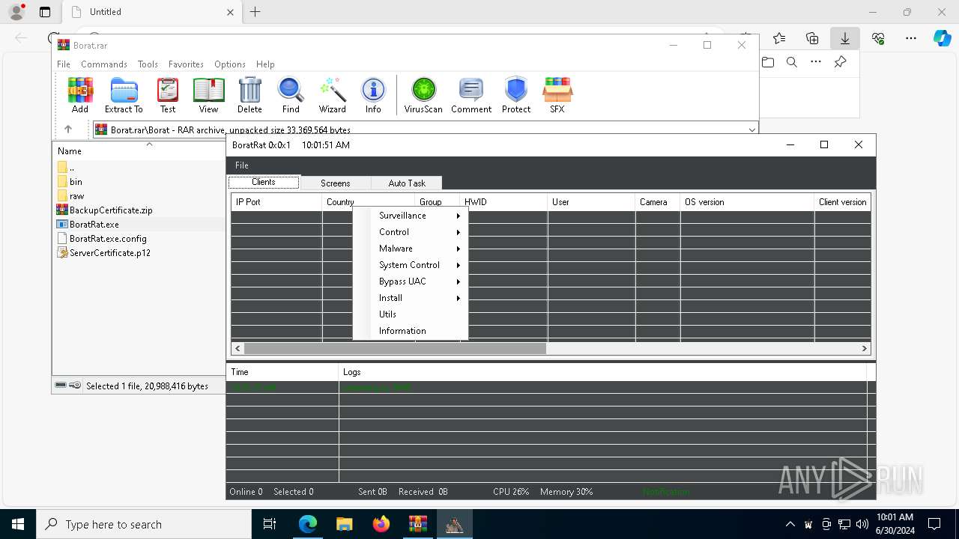959x539 pixels.
Task: Click the SFX toolbar icon
Action: click(x=557, y=95)
